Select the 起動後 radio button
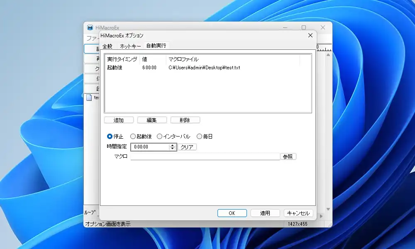 click(133, 136)
